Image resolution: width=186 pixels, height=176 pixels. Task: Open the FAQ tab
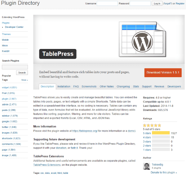[76, 86]
